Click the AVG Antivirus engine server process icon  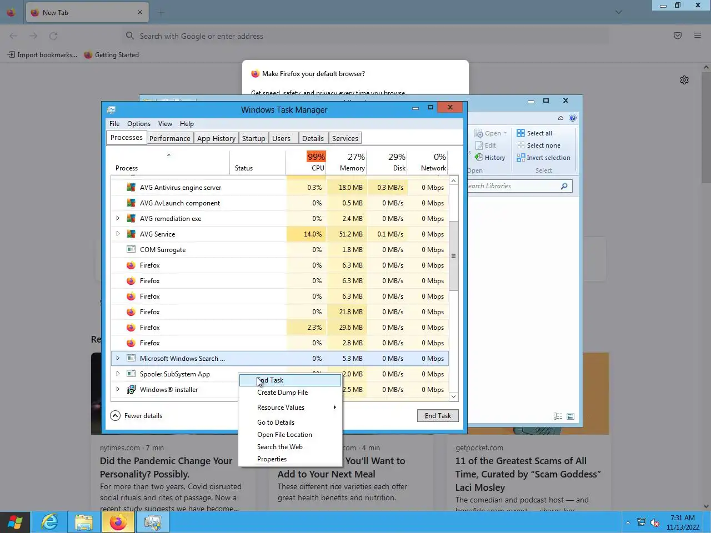pos(131,188)
